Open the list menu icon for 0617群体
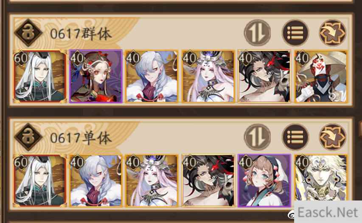Viewport: 362px width, 223px height. pyautogui.click(x=295, y=33)
